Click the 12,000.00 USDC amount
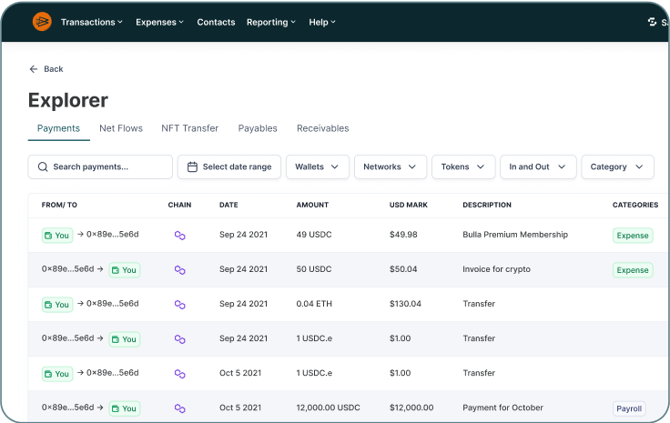This screenshot has width=670, height=423. pyautogui.click(x=328, y=408)
